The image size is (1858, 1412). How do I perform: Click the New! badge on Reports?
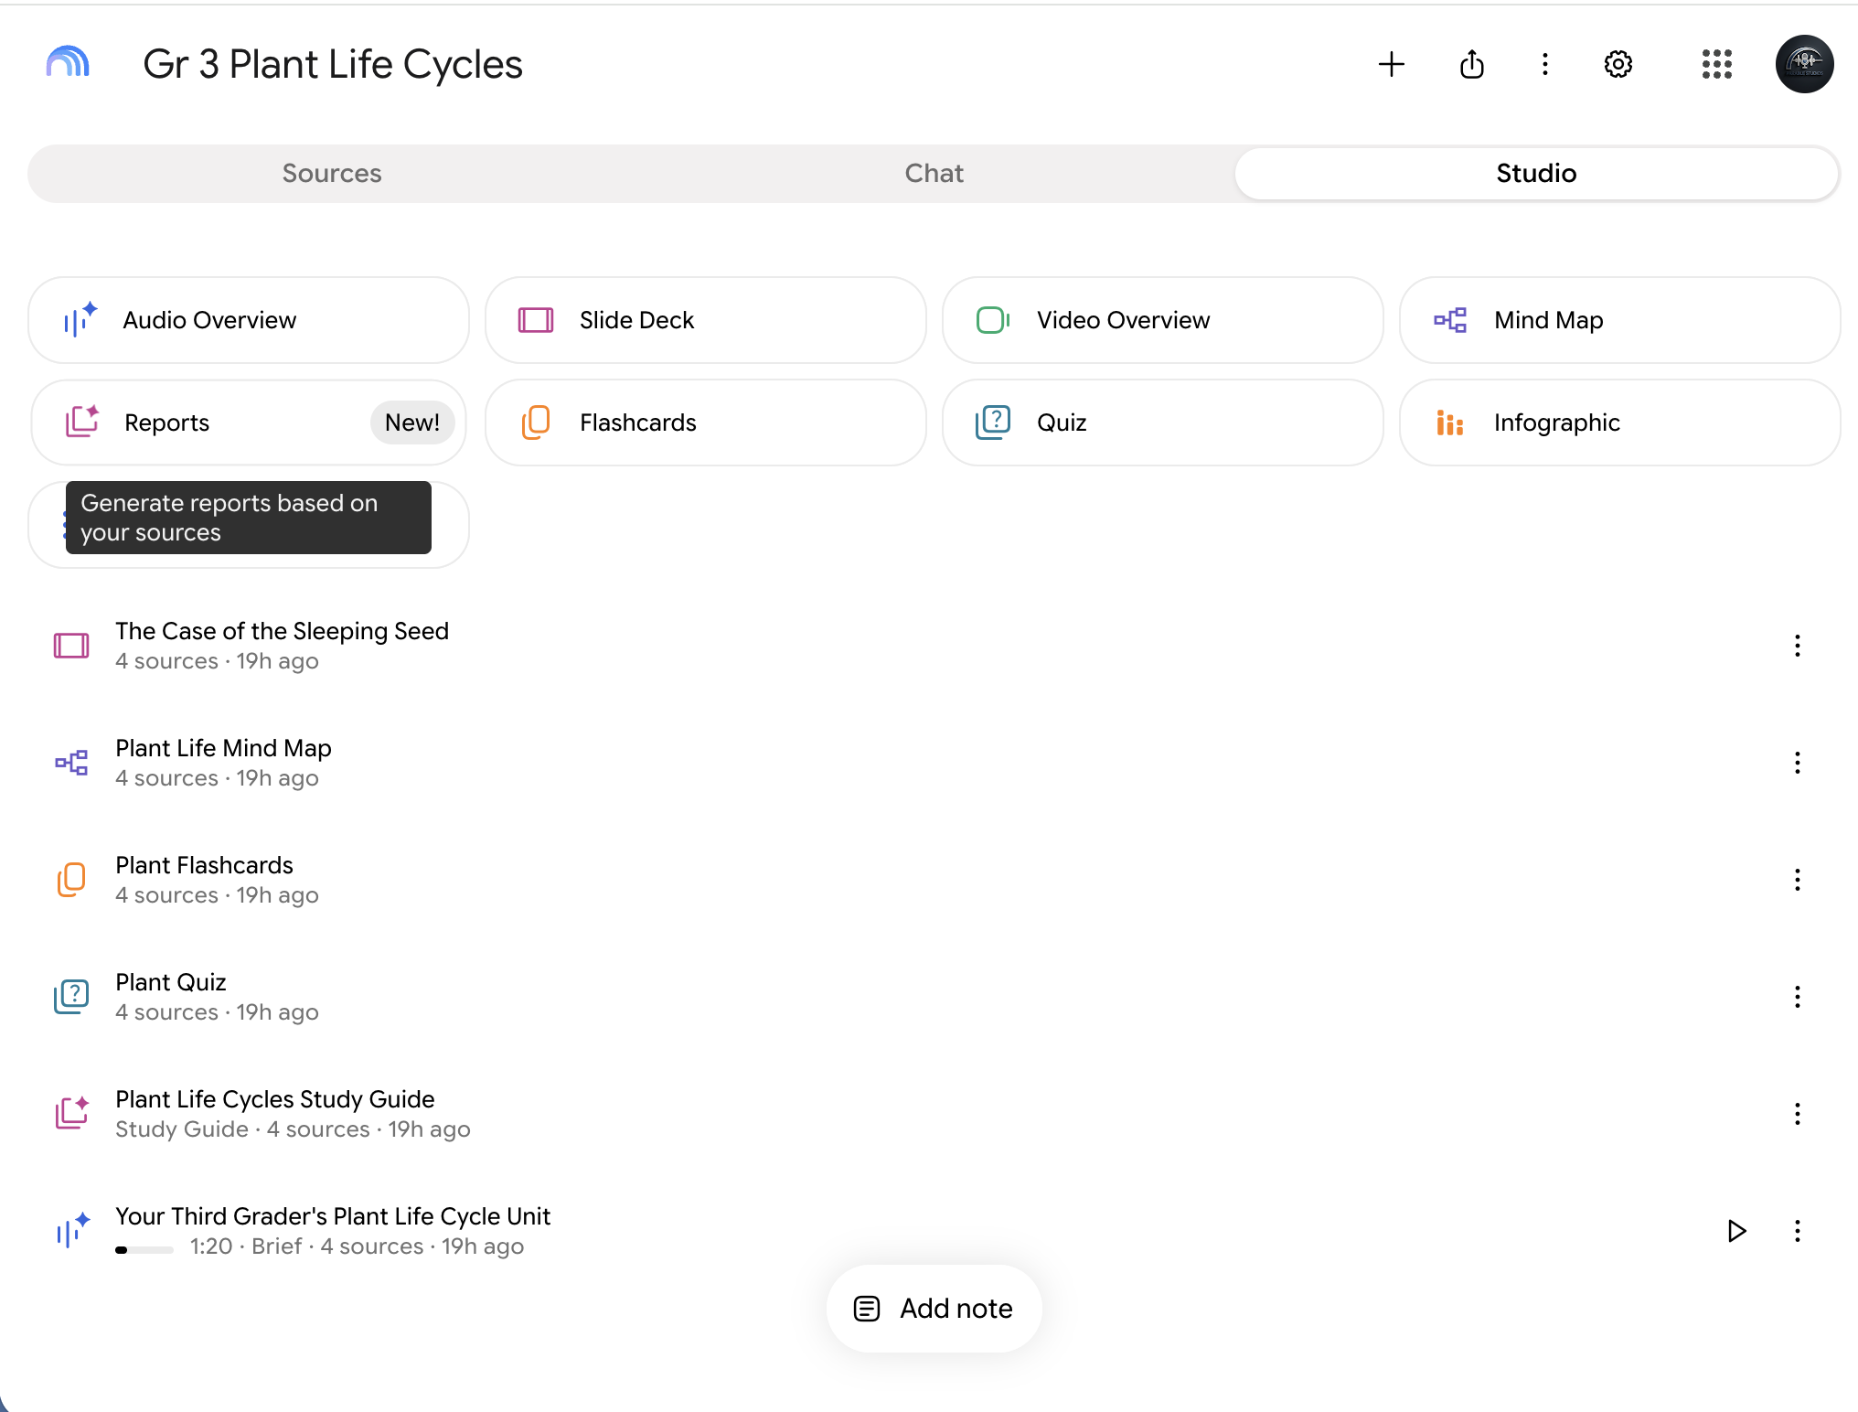tap(412, 423)
